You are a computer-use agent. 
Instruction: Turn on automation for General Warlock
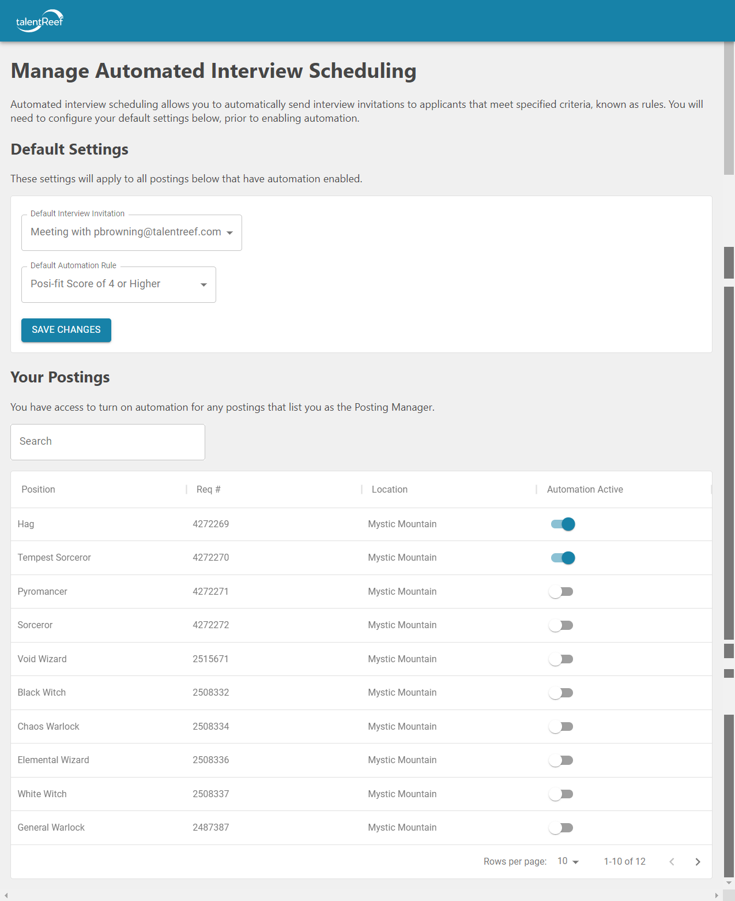560,827
